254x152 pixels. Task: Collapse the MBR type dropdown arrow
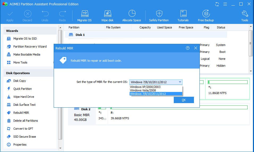click(180, 82)
